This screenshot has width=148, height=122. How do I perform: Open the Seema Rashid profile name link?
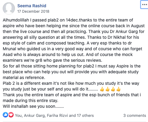click(x=32, y=6)
